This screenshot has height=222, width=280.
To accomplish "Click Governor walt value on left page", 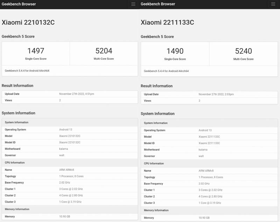I will point(62,155).
